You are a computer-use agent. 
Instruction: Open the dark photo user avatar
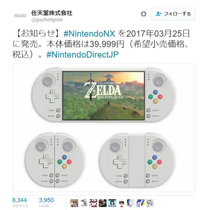point(103,203)
